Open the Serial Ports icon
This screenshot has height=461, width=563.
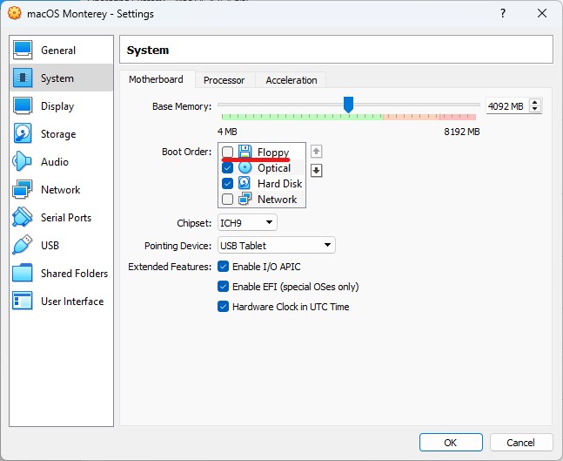click(23, 218)
